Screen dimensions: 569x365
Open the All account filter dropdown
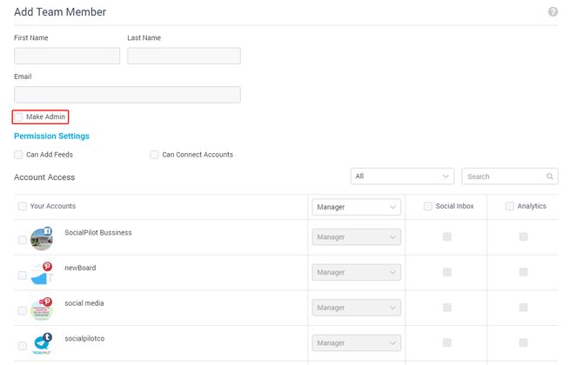pyautogui.click(x=401, y=176)
